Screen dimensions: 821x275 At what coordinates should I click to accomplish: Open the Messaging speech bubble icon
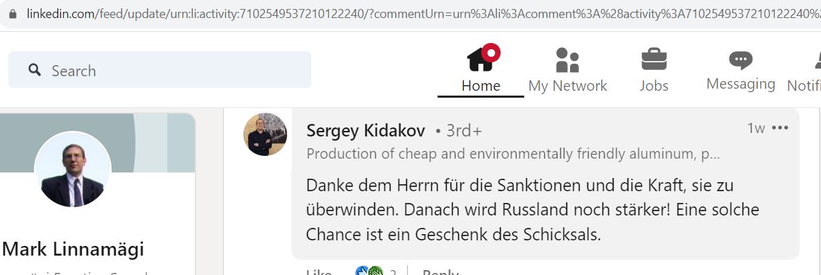tap(741, 60)
